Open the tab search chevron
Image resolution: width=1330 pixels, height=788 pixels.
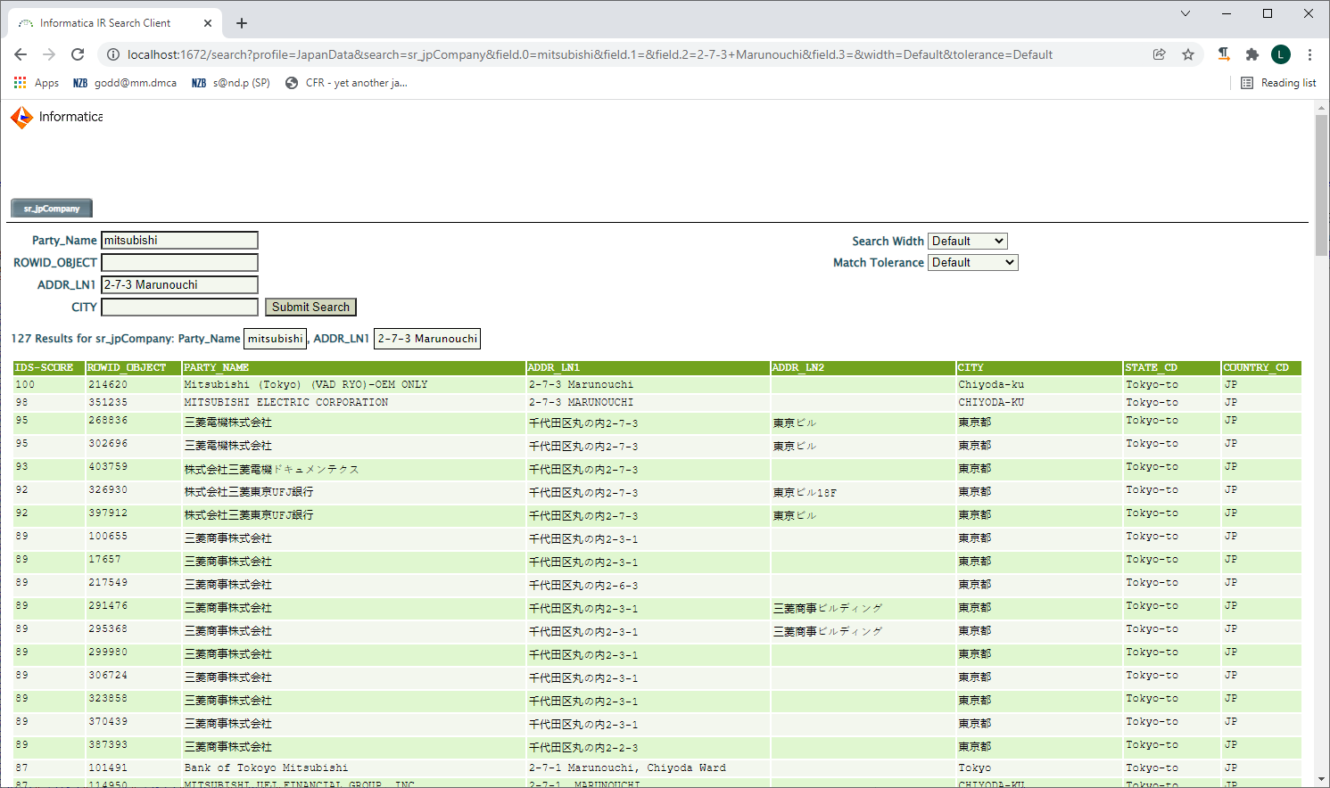[1185, 13]
